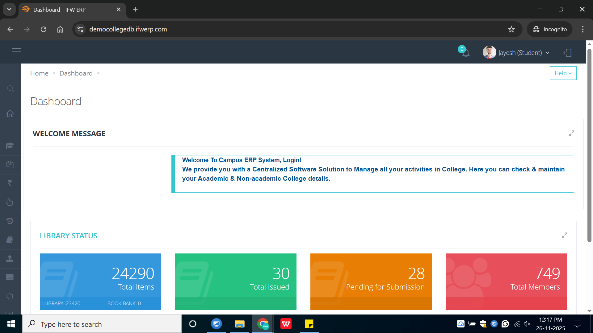Click Dashboard breadcrumb link
The image size is (593, 333).
76,73
